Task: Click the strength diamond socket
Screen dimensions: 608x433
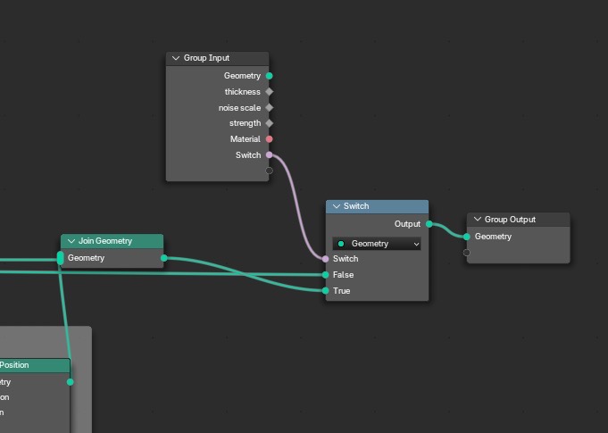Action: 269,123
